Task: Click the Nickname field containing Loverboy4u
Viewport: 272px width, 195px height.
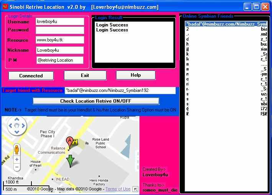Action: pyautogui.click(x=60, y=50)
